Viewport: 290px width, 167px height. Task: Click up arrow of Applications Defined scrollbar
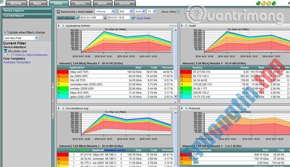tap(175, 30)
